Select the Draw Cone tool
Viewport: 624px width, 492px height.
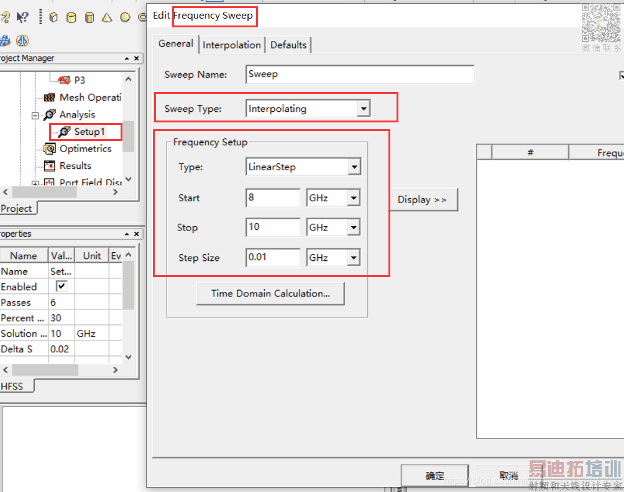pos(107,17)
